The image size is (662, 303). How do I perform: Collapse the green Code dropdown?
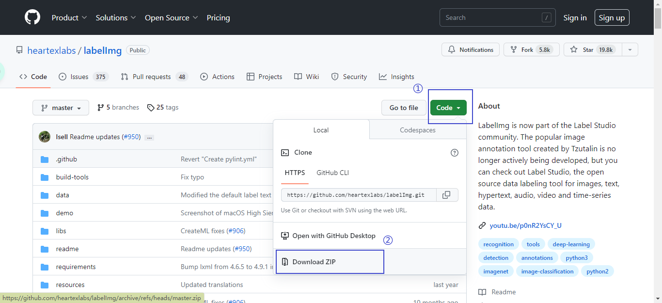point(448,108)
